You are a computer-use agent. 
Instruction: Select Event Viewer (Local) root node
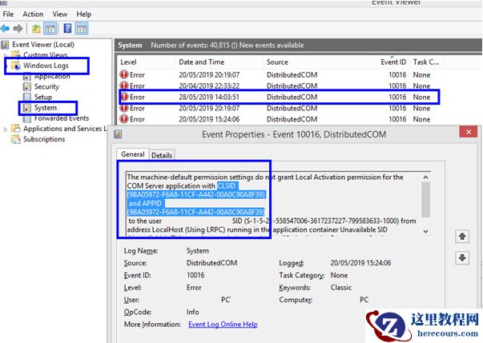pyautogui.click(x=43, y=45)
